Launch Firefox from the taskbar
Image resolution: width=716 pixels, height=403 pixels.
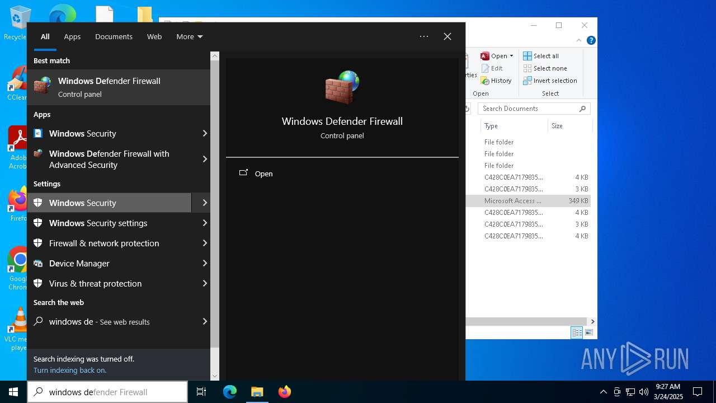[x=284, y=392]
